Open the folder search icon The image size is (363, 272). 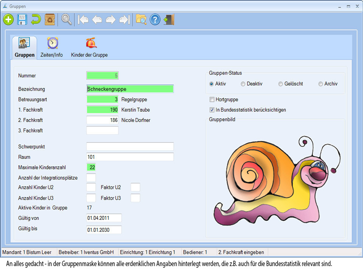tap(141, 19)
